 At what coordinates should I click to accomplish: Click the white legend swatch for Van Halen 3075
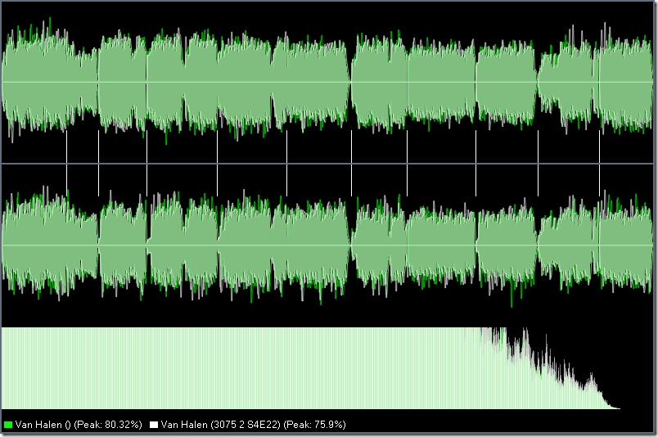tap(154, 425)
